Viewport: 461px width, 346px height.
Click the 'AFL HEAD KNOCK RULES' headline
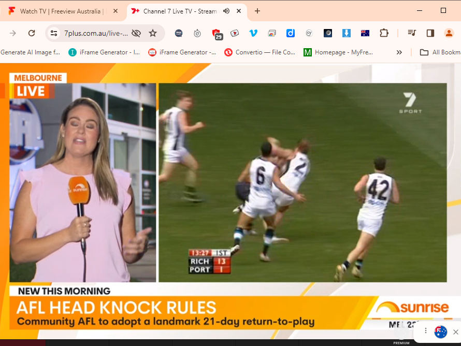pyautogui.click(x=117, y=308)
